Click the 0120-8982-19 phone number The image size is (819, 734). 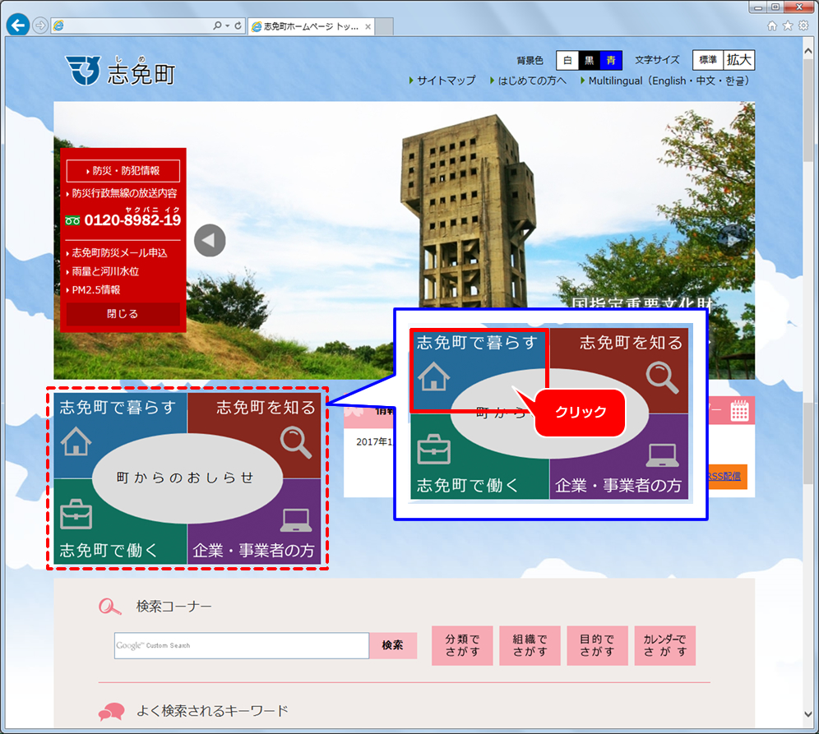point(132,219)
